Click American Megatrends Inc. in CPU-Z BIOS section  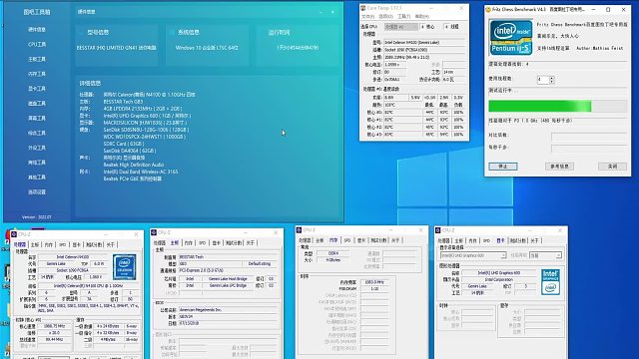tap(229, 310)
